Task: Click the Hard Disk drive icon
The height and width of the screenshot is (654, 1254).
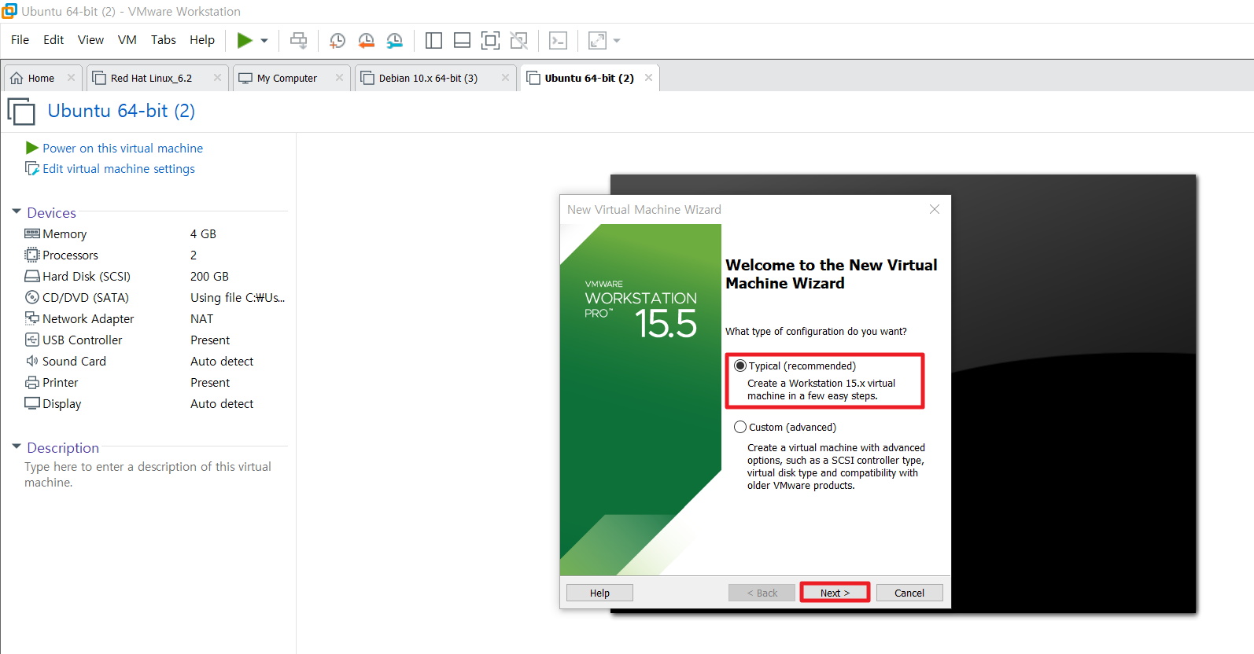Action: pos(32,276)
